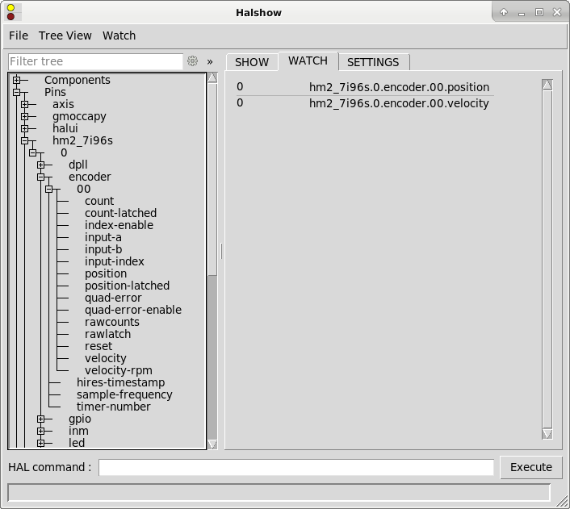Viewport: 570px width, 509px height.
Task: Collapse the encoder node
Action: [40, 177]
